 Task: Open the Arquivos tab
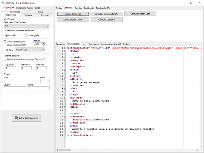(x=45, y=15)
